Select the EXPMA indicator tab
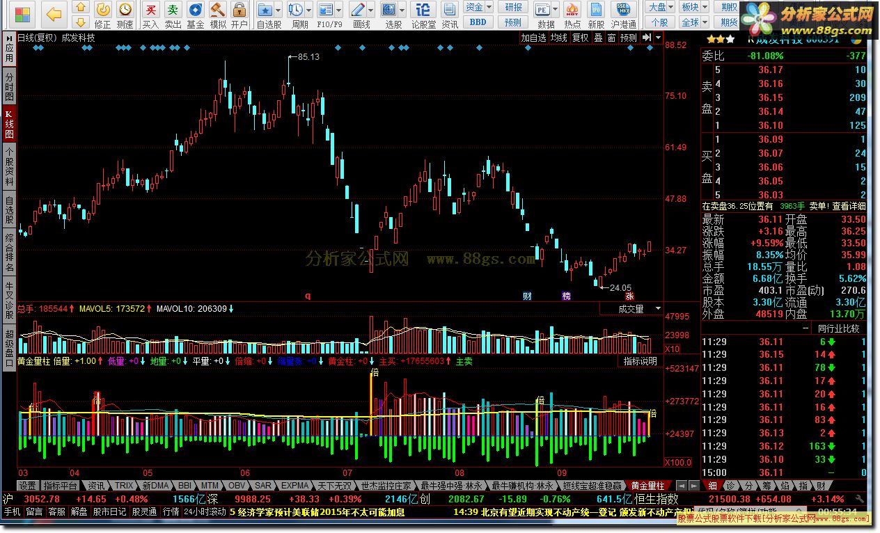The width and height of the screenshot is (880, 533). [x=296, y=486]
